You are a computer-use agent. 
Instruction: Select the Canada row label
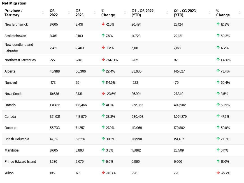[x=10, y=116]
